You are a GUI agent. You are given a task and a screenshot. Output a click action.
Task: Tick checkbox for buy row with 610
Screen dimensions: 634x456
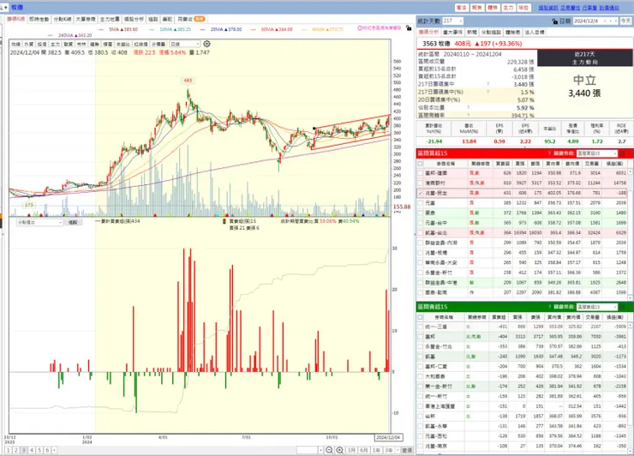pyautogui.click(x=421, y=183)
